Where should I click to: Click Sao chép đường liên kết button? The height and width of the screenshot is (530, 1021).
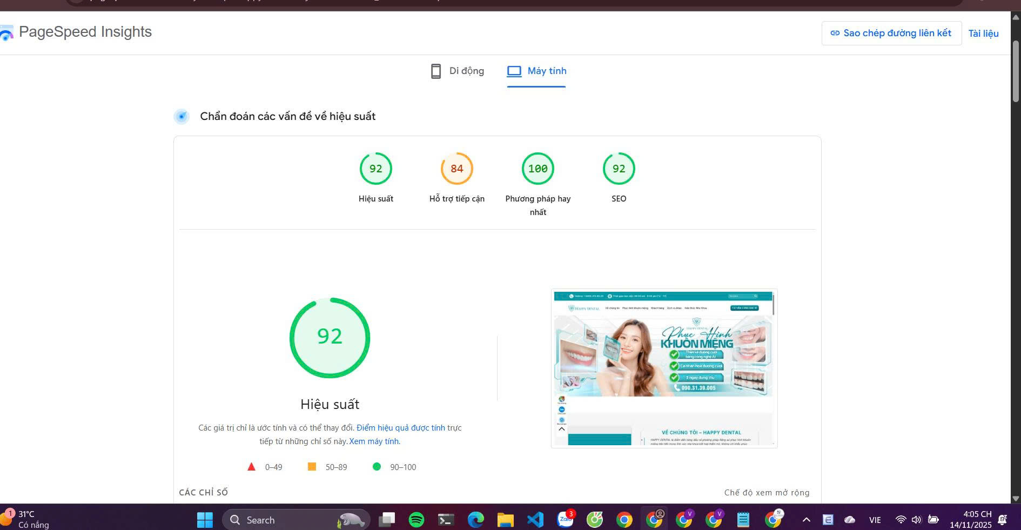[891, 33]
